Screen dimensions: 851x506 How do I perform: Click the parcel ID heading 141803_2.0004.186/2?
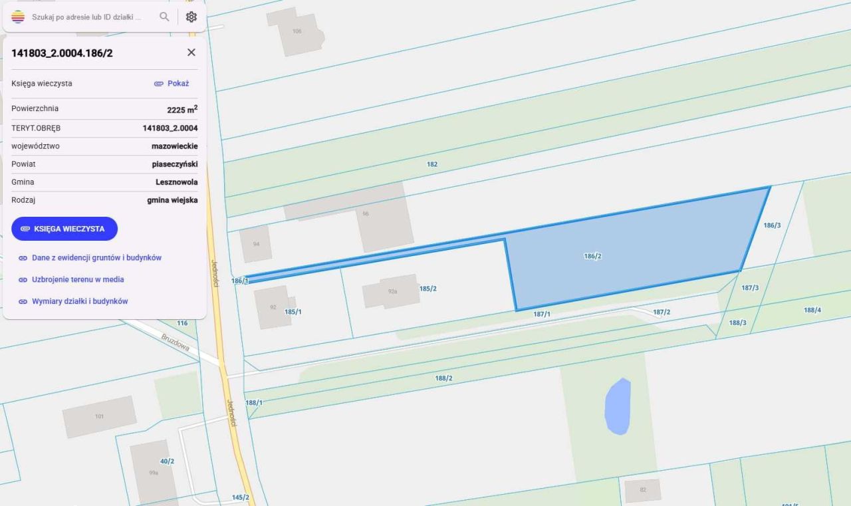62,53
